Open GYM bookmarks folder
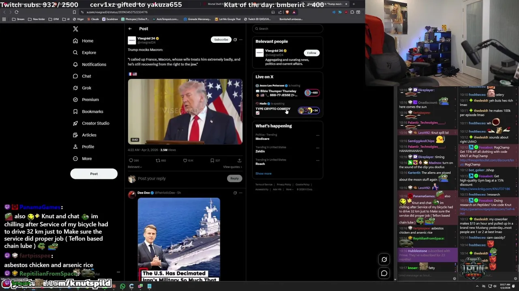The width and height of the screenshot is (519, 291). pos(54,19)
